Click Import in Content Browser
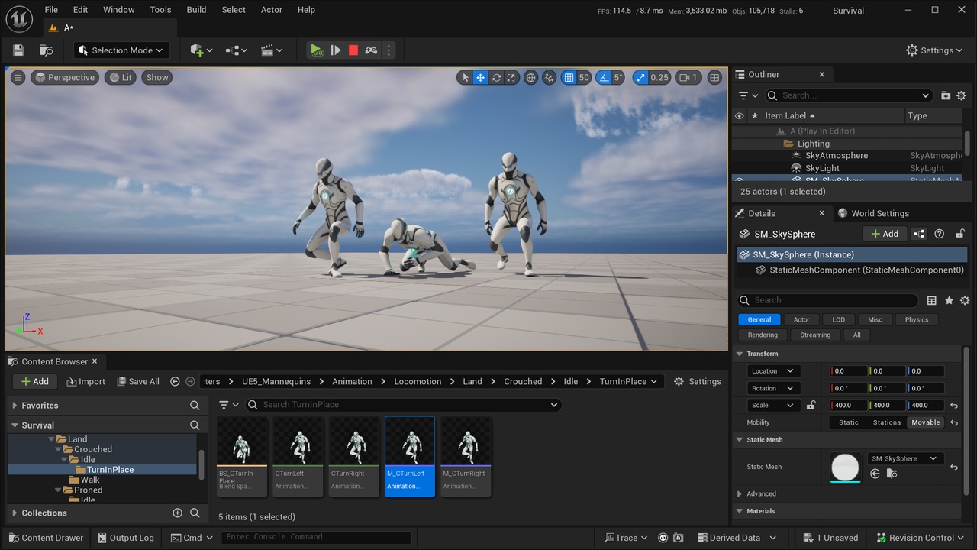The width and height of the screenshot is (977, 550). click(x=86, y=381)
